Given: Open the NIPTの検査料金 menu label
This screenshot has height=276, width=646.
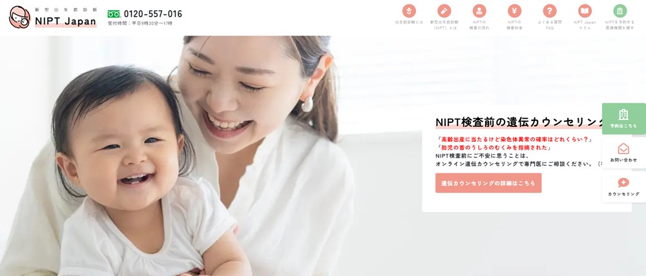Looking at the screenshot, I should coord(514,25).
